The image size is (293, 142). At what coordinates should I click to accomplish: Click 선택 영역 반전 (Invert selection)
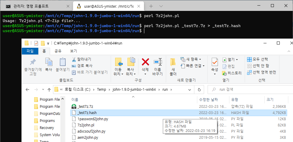pyautogui.click(x=261, y=72)
